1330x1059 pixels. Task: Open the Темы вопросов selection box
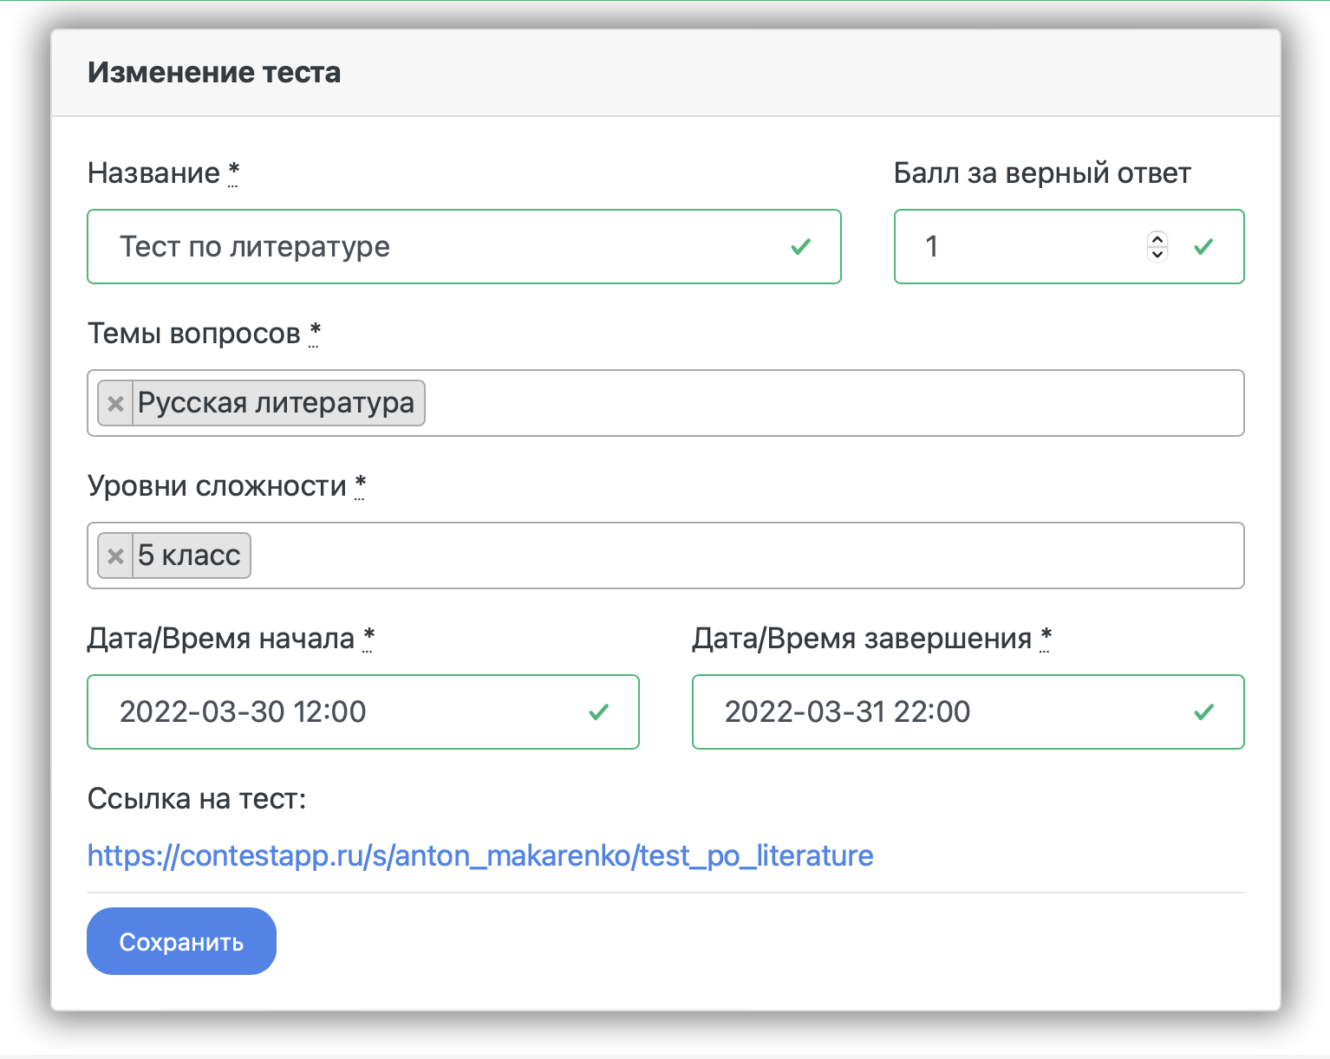click(832, 404)
